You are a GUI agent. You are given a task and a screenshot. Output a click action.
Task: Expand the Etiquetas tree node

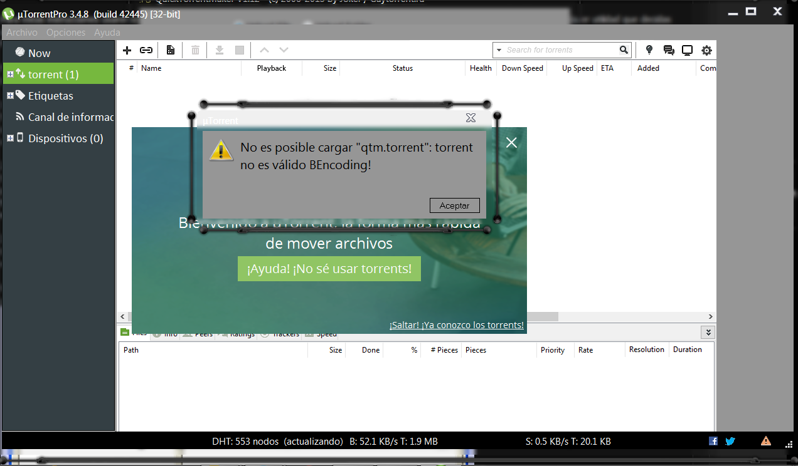10,96
